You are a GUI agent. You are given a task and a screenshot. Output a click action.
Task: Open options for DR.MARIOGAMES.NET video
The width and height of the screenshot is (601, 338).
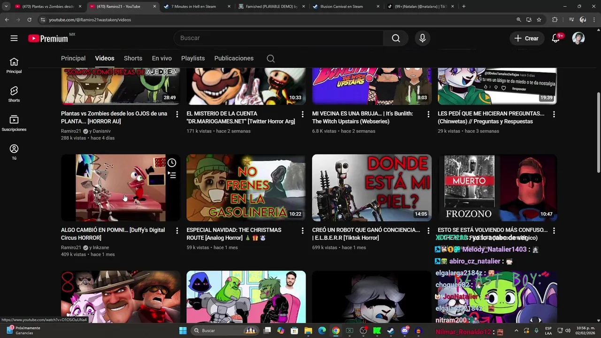(x=302, y=114)
